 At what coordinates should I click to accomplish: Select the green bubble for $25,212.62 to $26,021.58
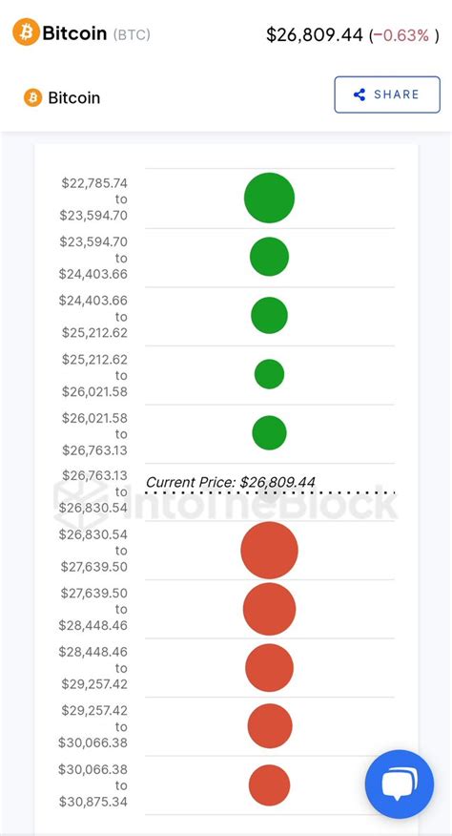click(269, 374)
